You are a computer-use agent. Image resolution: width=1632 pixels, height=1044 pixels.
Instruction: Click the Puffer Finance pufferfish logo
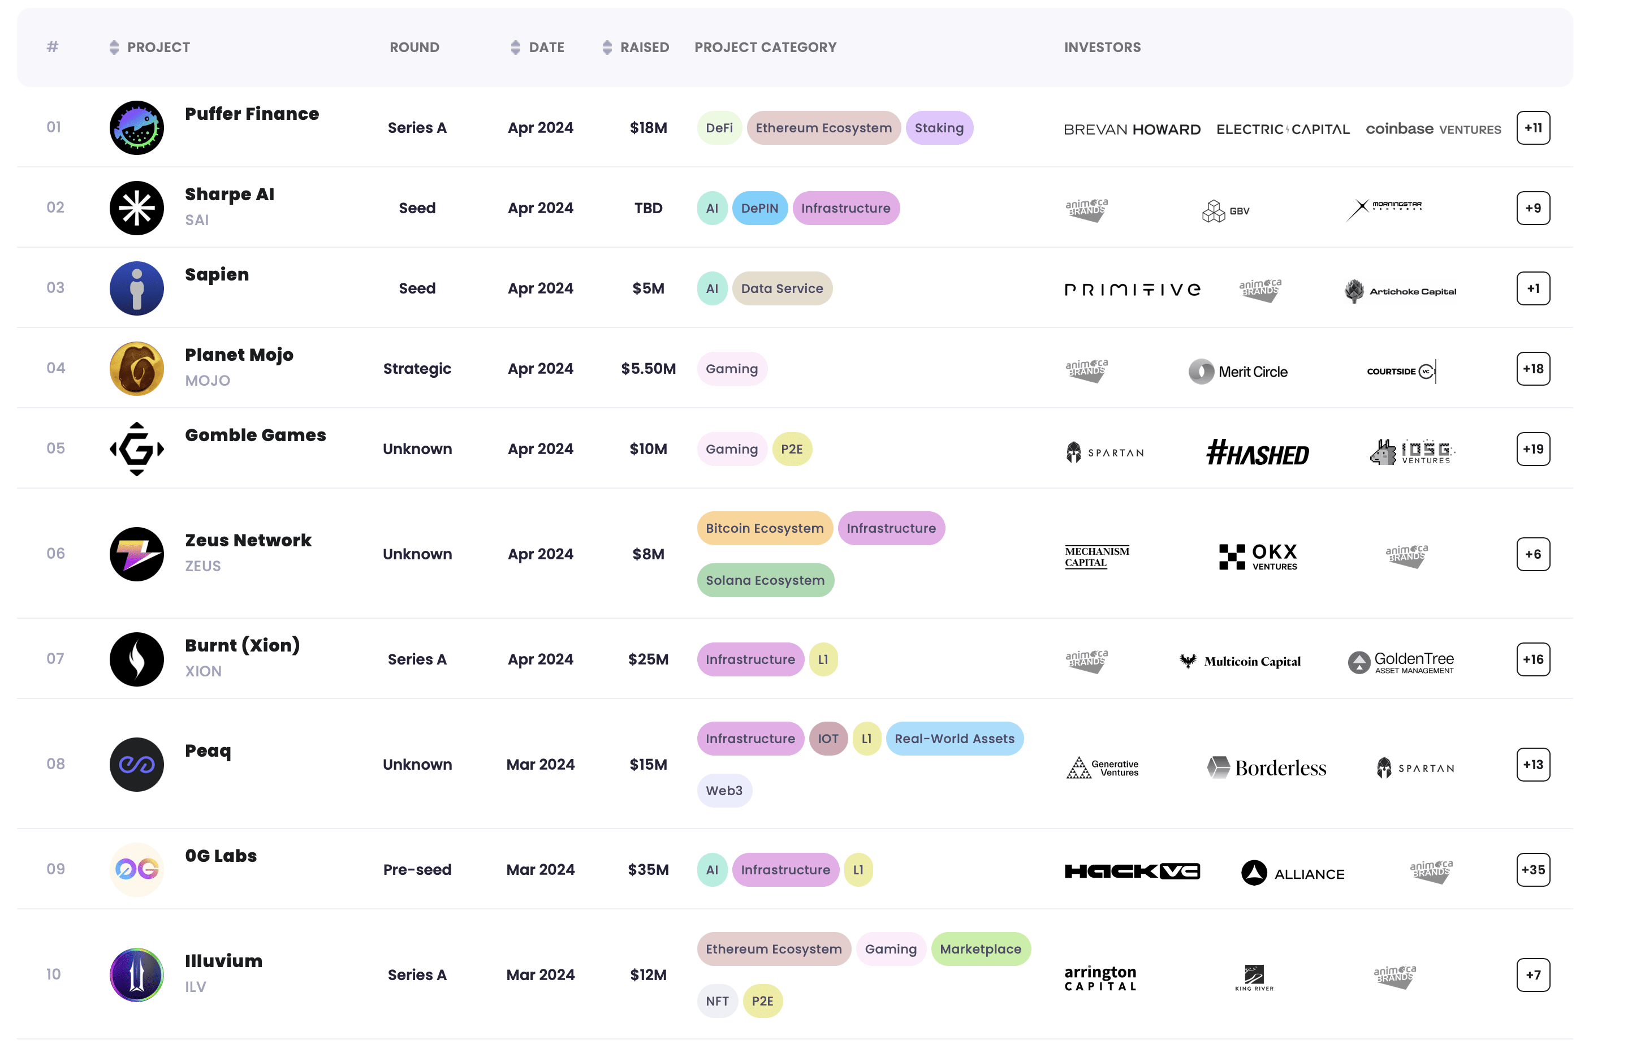[136, 128]
